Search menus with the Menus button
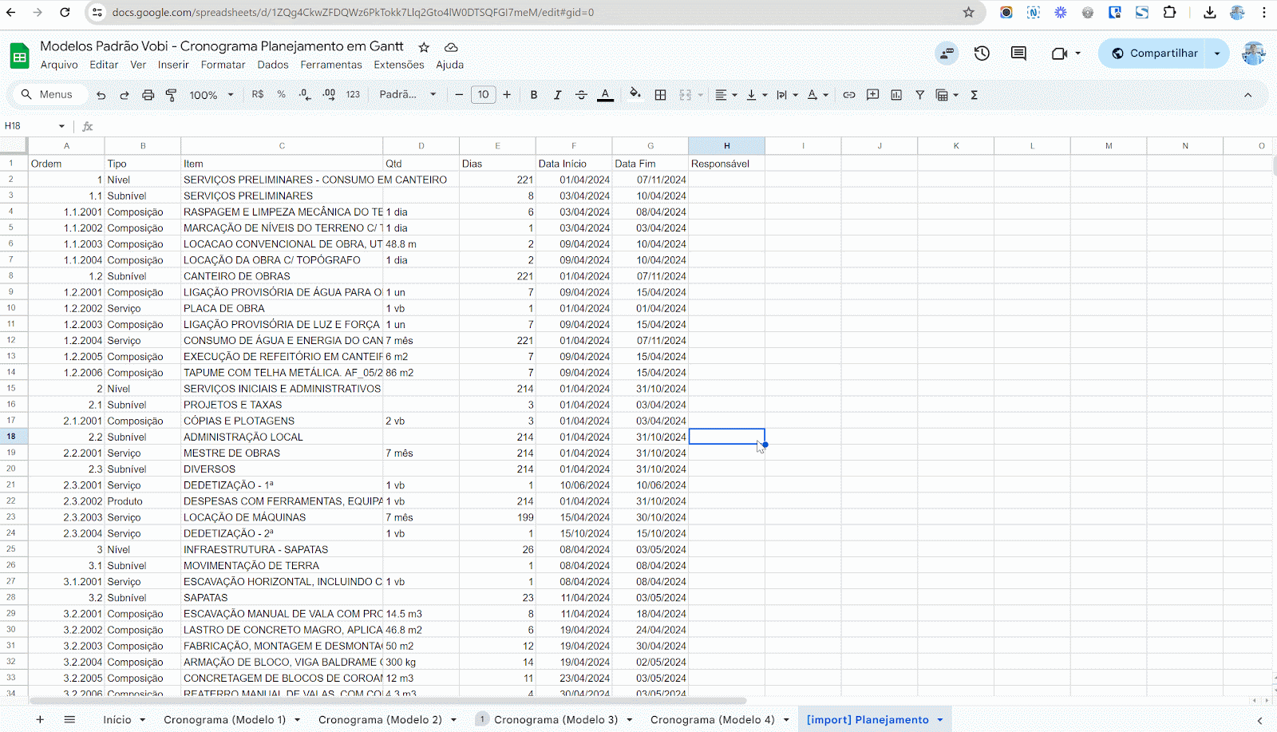Viewport: 1277px width, 732px height. pyautogui.click(x=47, y=94)
